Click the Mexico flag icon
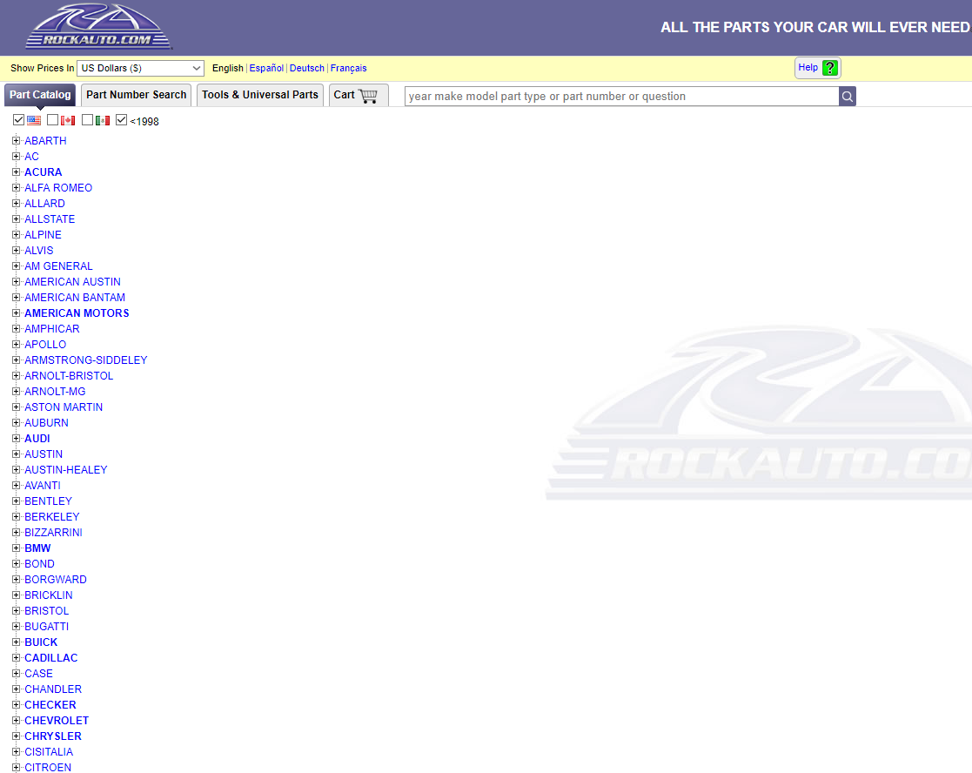The height and width of the screenshot is (773, 972). coord(103,120)
